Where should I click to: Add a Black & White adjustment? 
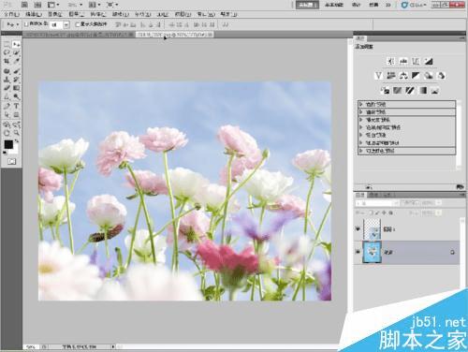pyautogui.click(x=416, y=76)
